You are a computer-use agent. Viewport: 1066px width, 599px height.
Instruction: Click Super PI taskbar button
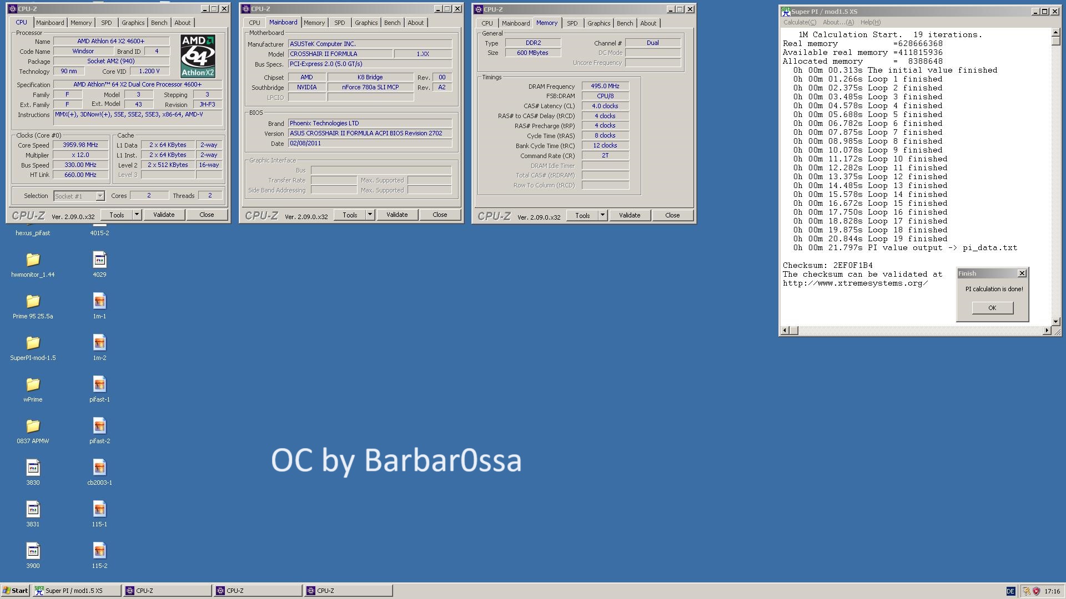(x=77, y=591)
